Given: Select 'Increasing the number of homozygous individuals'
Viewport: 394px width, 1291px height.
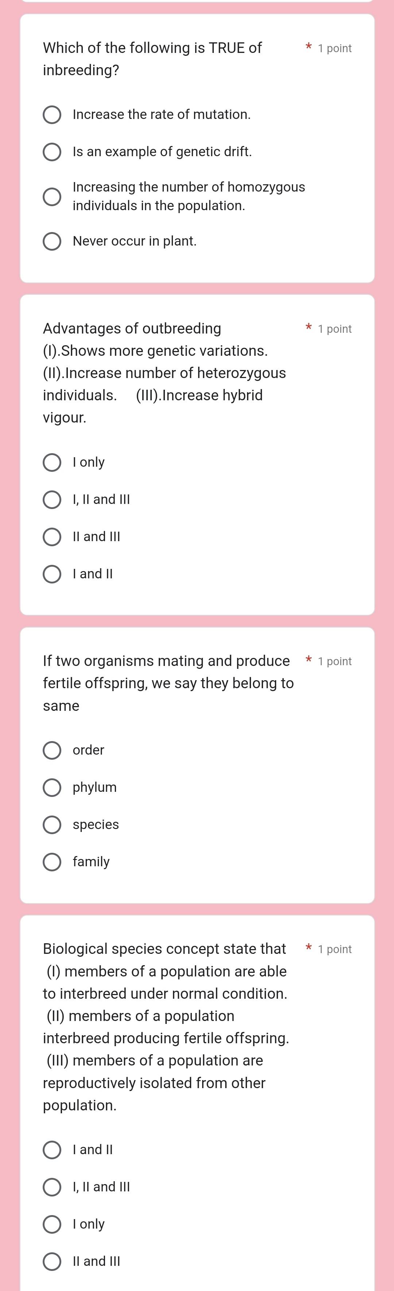Looking at the screenshot, I should [x=52, y=196].
